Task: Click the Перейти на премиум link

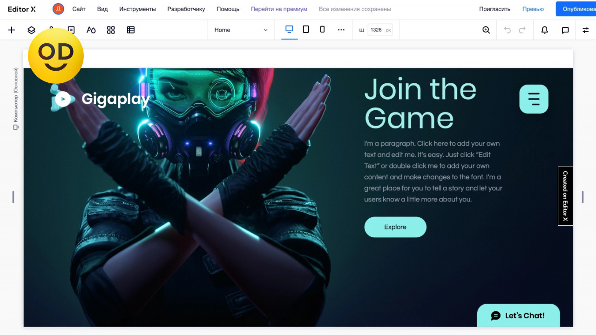Action: [279, 9]
